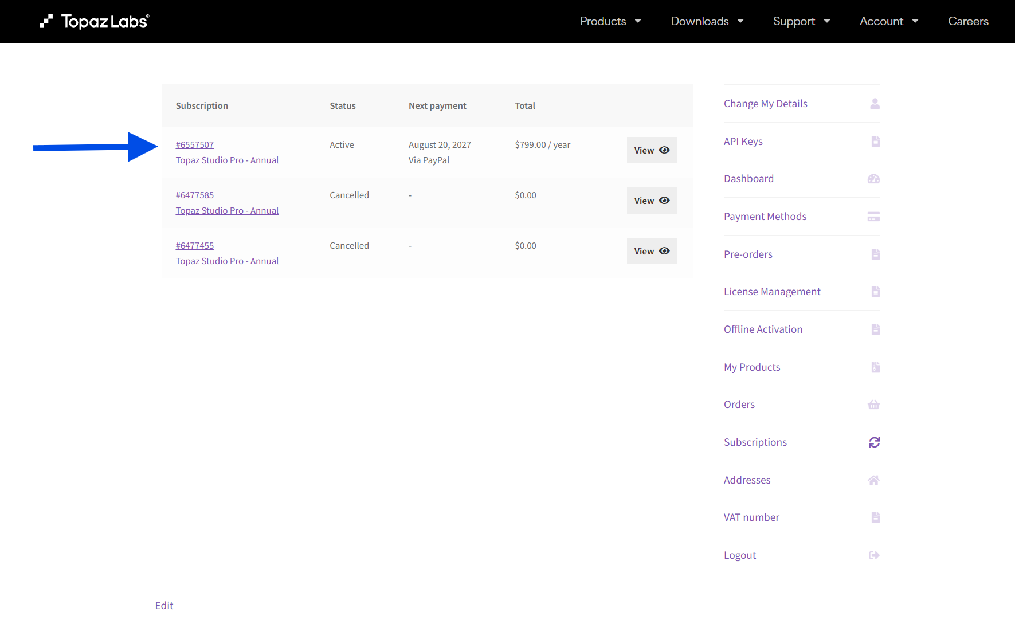The width and height of the screenshot is (1015, 628).
Task: Click the Addresses home icon
Action: [x=873, y=480]
